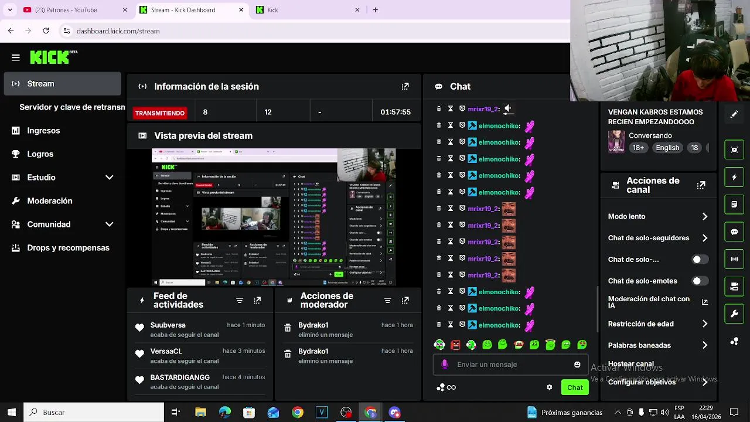
Task: Switch to the Kick browser tab
Action: [x=308, y=10]
